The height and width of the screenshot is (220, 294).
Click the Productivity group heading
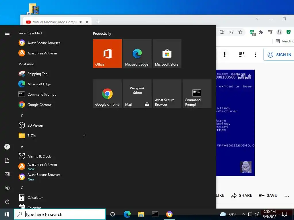102,34
